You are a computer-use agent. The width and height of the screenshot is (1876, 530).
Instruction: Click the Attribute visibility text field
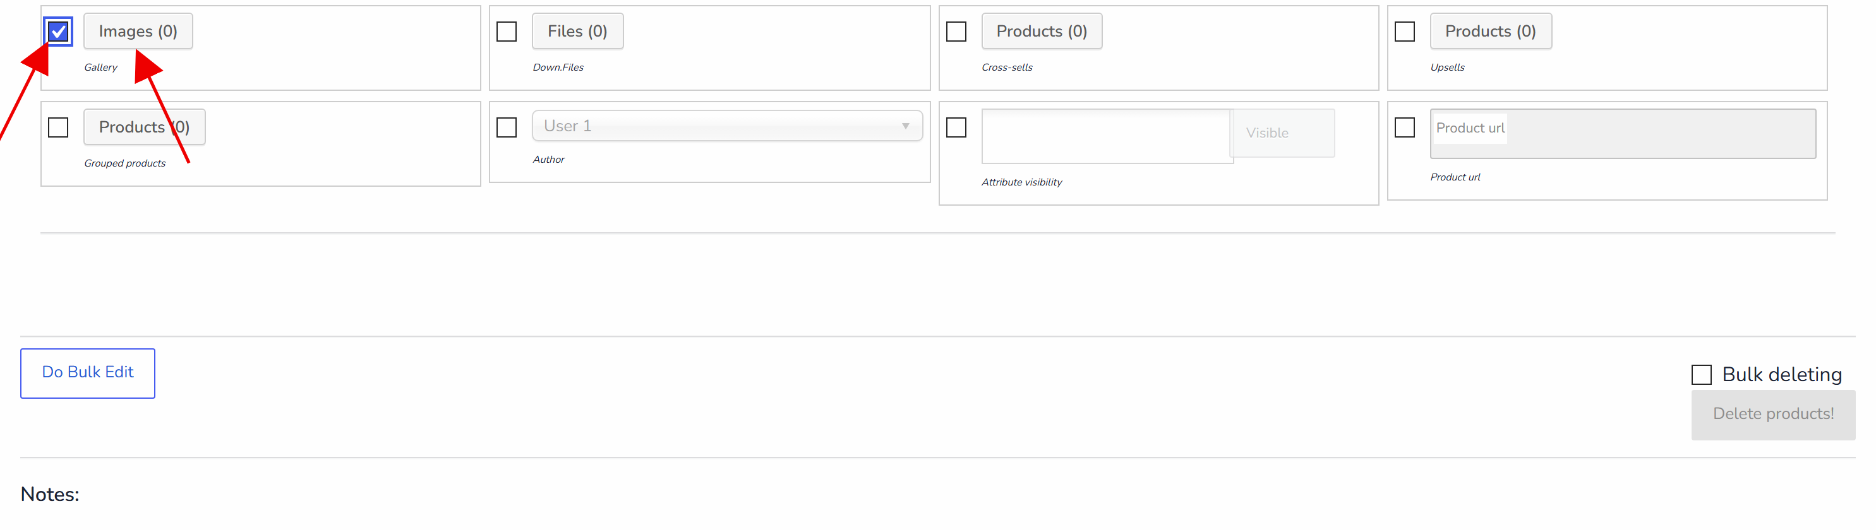[x=1107, y=136]
